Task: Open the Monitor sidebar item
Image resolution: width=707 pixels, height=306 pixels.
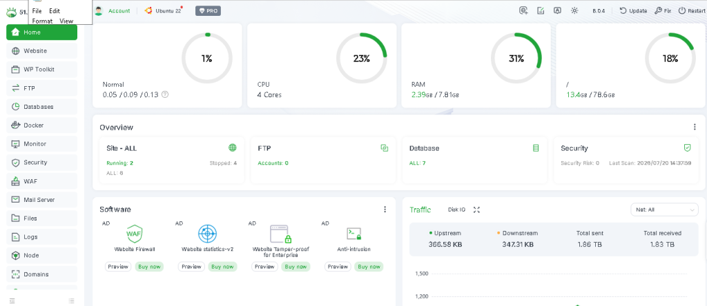Action: click(41, 144)
